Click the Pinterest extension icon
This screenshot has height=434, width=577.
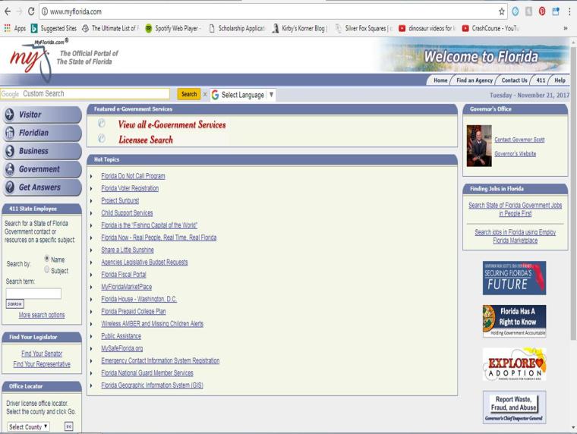[x=542, y=12]
